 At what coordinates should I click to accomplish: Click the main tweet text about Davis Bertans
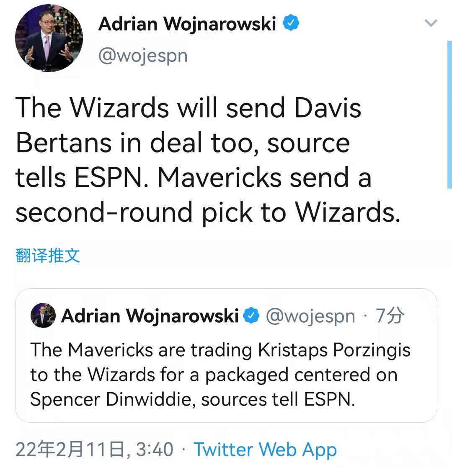click(x=208, y=160)
